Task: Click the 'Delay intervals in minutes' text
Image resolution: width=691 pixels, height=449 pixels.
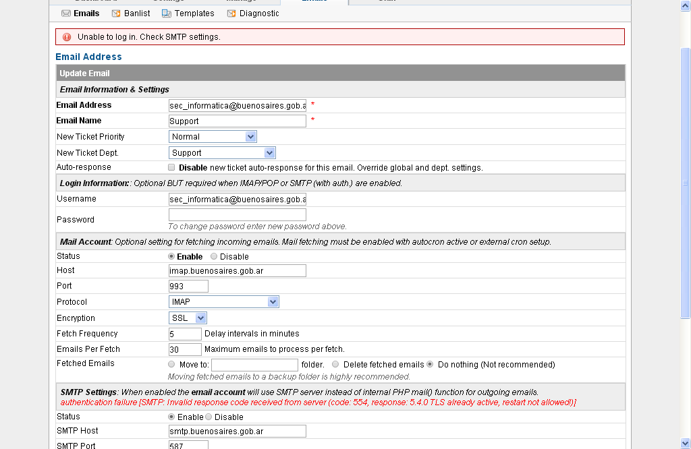Action: pyautogui.click(x=252, y=334)
